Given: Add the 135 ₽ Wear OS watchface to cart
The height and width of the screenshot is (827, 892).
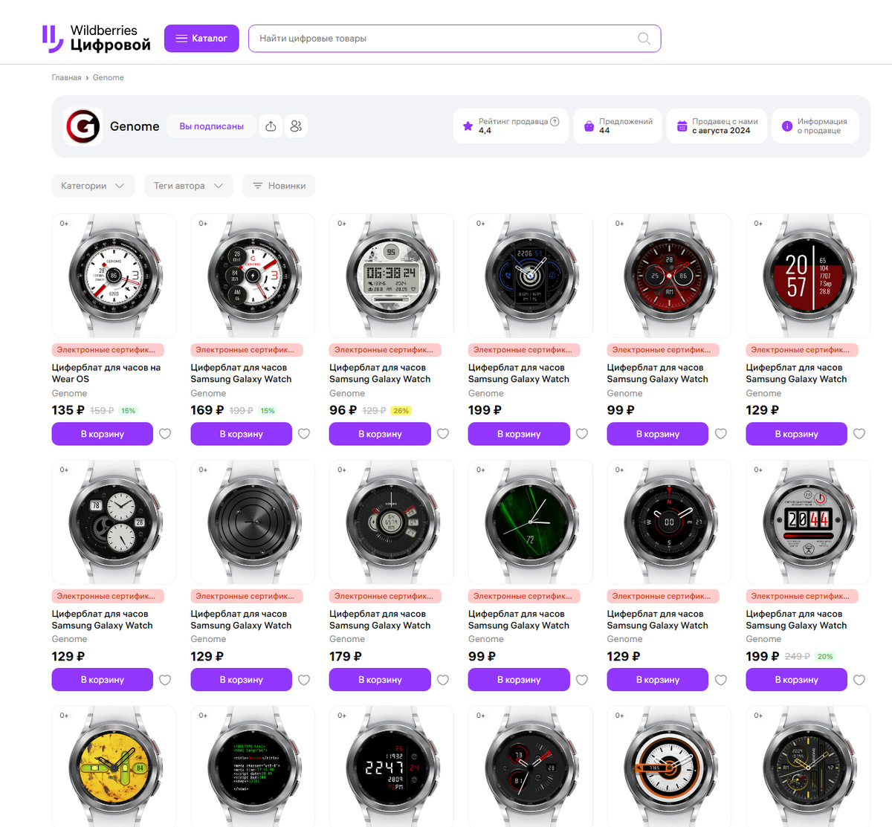Looking at the screenshot, I should pyautogui.click(x=103, y=434).
